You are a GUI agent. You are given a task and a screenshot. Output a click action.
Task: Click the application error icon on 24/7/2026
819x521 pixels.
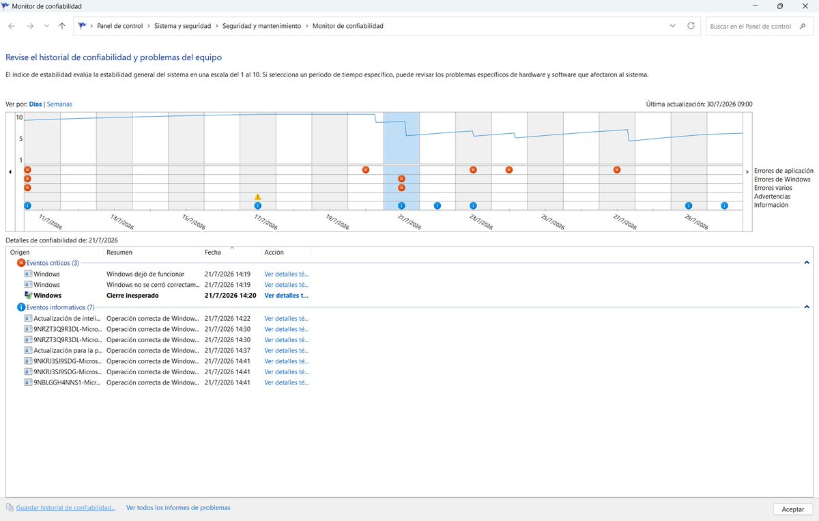[509, 169]
